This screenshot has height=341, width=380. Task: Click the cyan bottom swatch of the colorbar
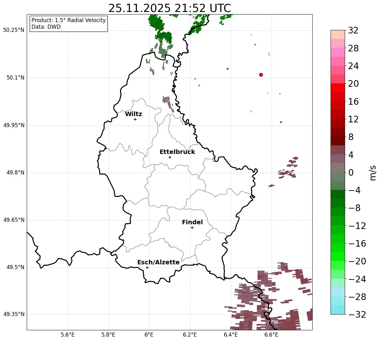coord(338,310)
